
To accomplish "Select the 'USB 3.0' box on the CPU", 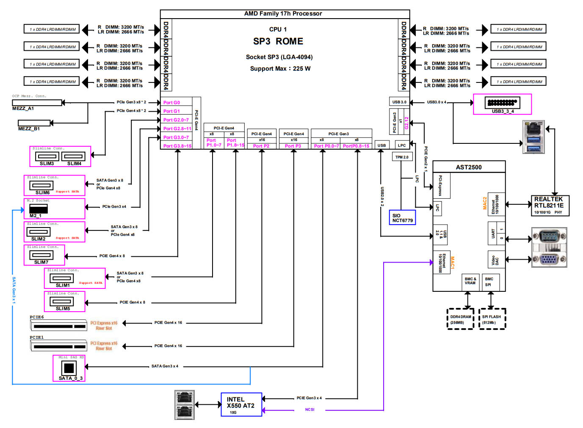I will (x=399, y=102).
